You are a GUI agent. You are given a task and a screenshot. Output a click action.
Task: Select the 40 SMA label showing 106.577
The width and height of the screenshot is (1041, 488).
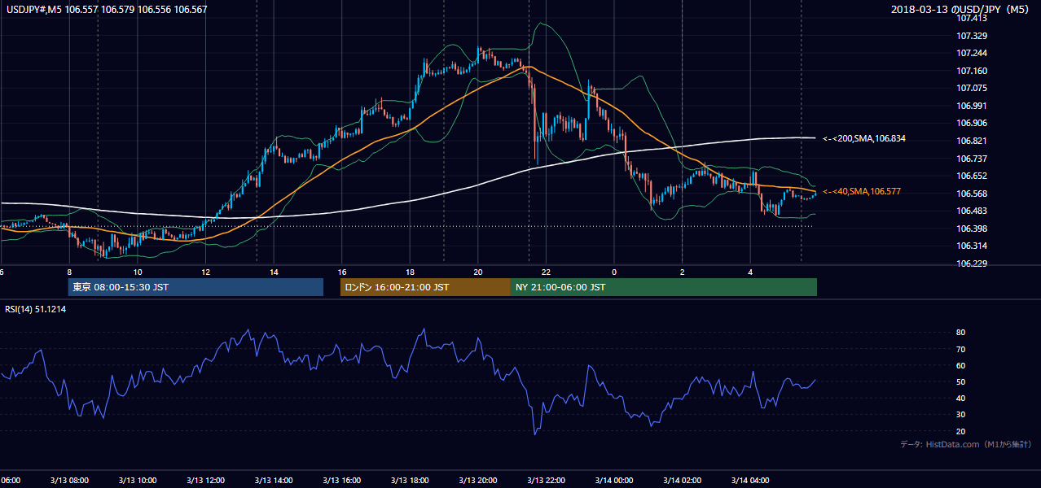pyautogui.click(x=863, y=192)
